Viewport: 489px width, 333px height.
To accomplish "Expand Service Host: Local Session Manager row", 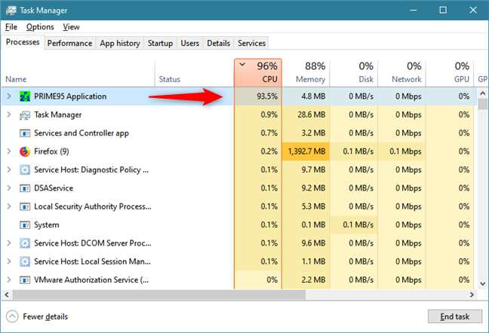I will pos(9,261).
